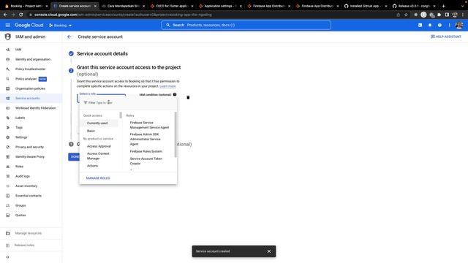Viewport: 468px width, 263px height.
Task: Click the Labels icon in sidebar
Action: pos(8,118)
